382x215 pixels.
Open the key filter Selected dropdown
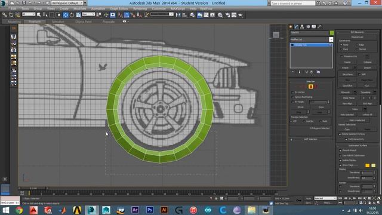point(325,198)
